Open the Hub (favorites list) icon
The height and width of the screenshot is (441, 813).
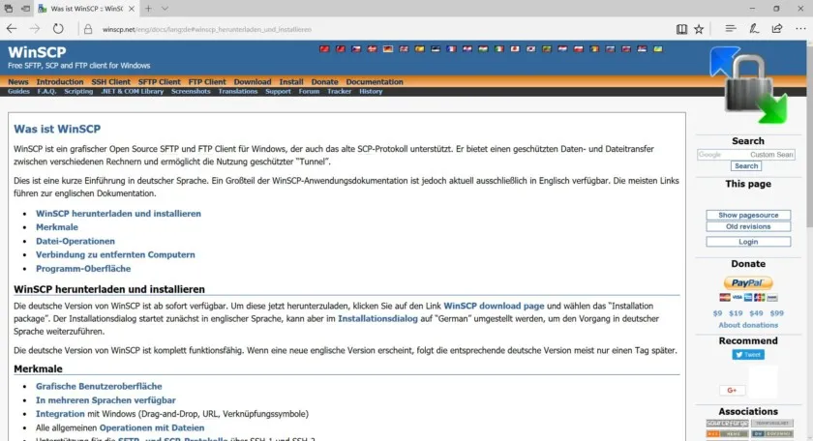731,29
